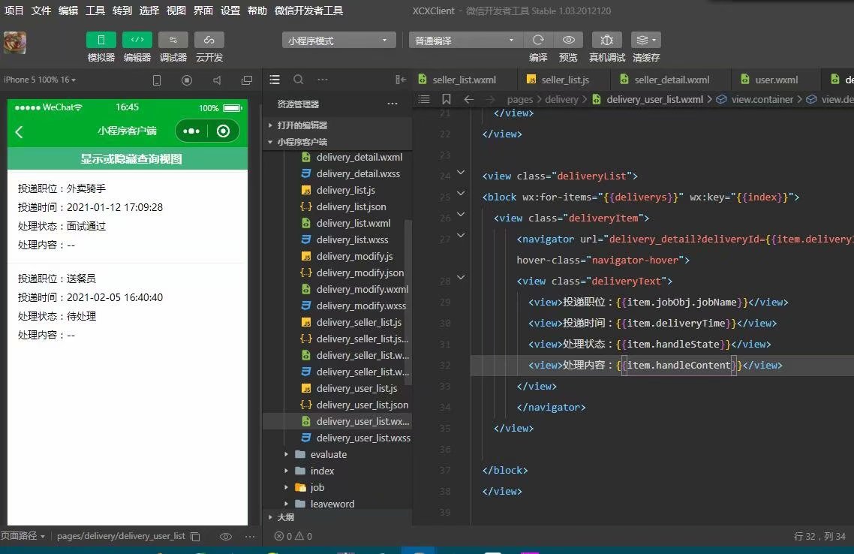Click errors and warnings status indicator

point(293,536)
